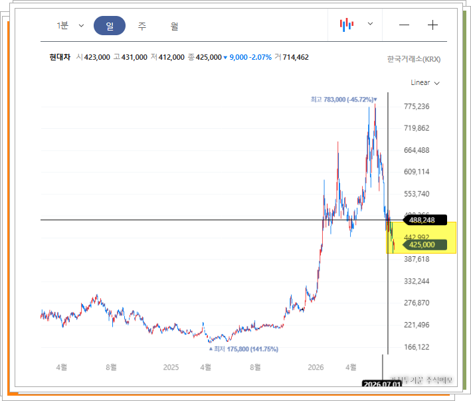Click the 2026 label on time axis

tap(316, 367)
